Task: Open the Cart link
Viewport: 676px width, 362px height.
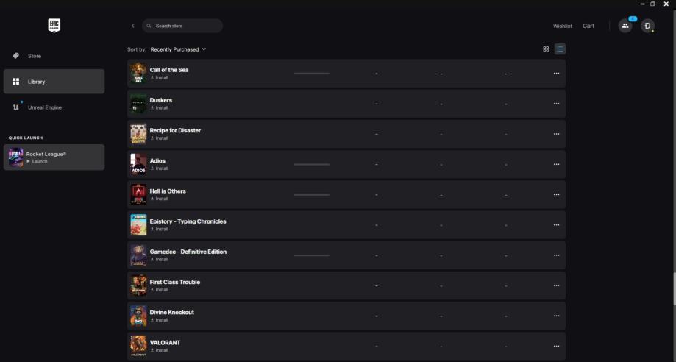Action: pos(588,26)
